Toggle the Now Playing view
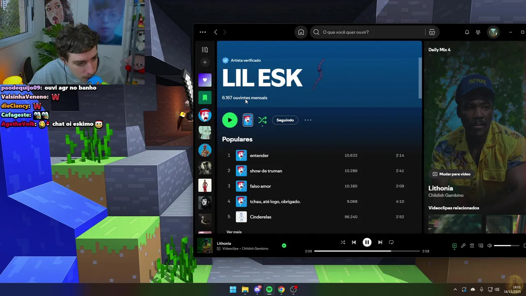 tap(454, 245)
